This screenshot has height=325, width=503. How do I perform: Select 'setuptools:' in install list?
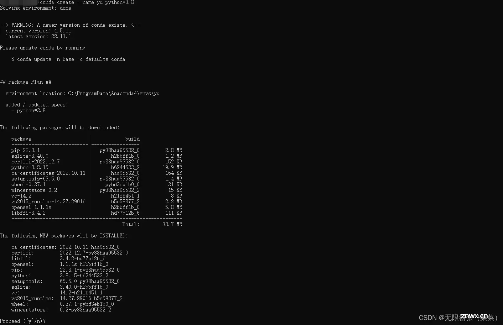point(27,281)
